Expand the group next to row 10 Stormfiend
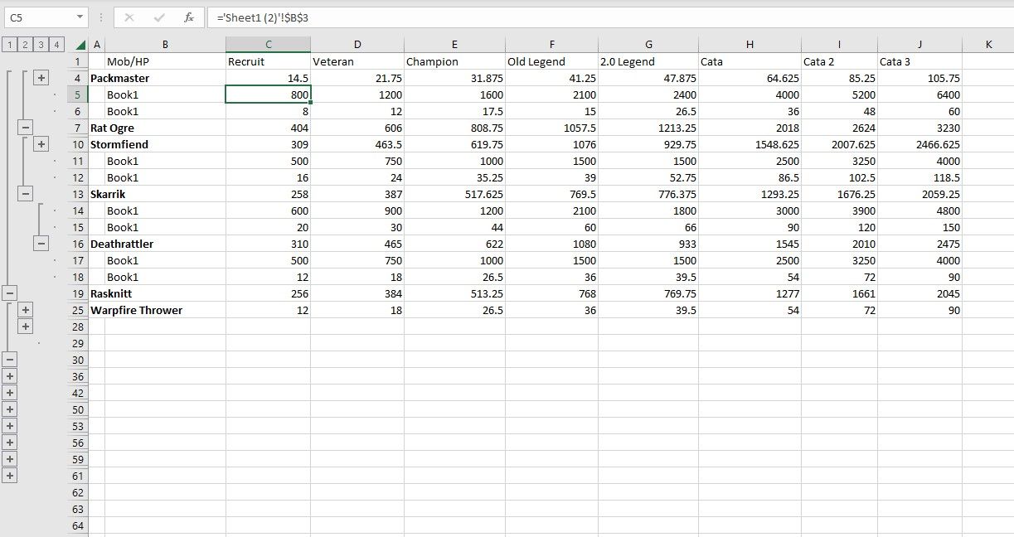 coord(41,144)
